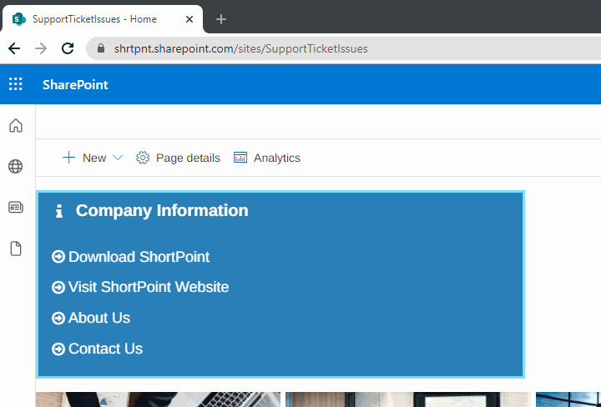The width and height of the screenshot is (601, 407).
Task: Go back in browser
Action: (x=14, y=48)
